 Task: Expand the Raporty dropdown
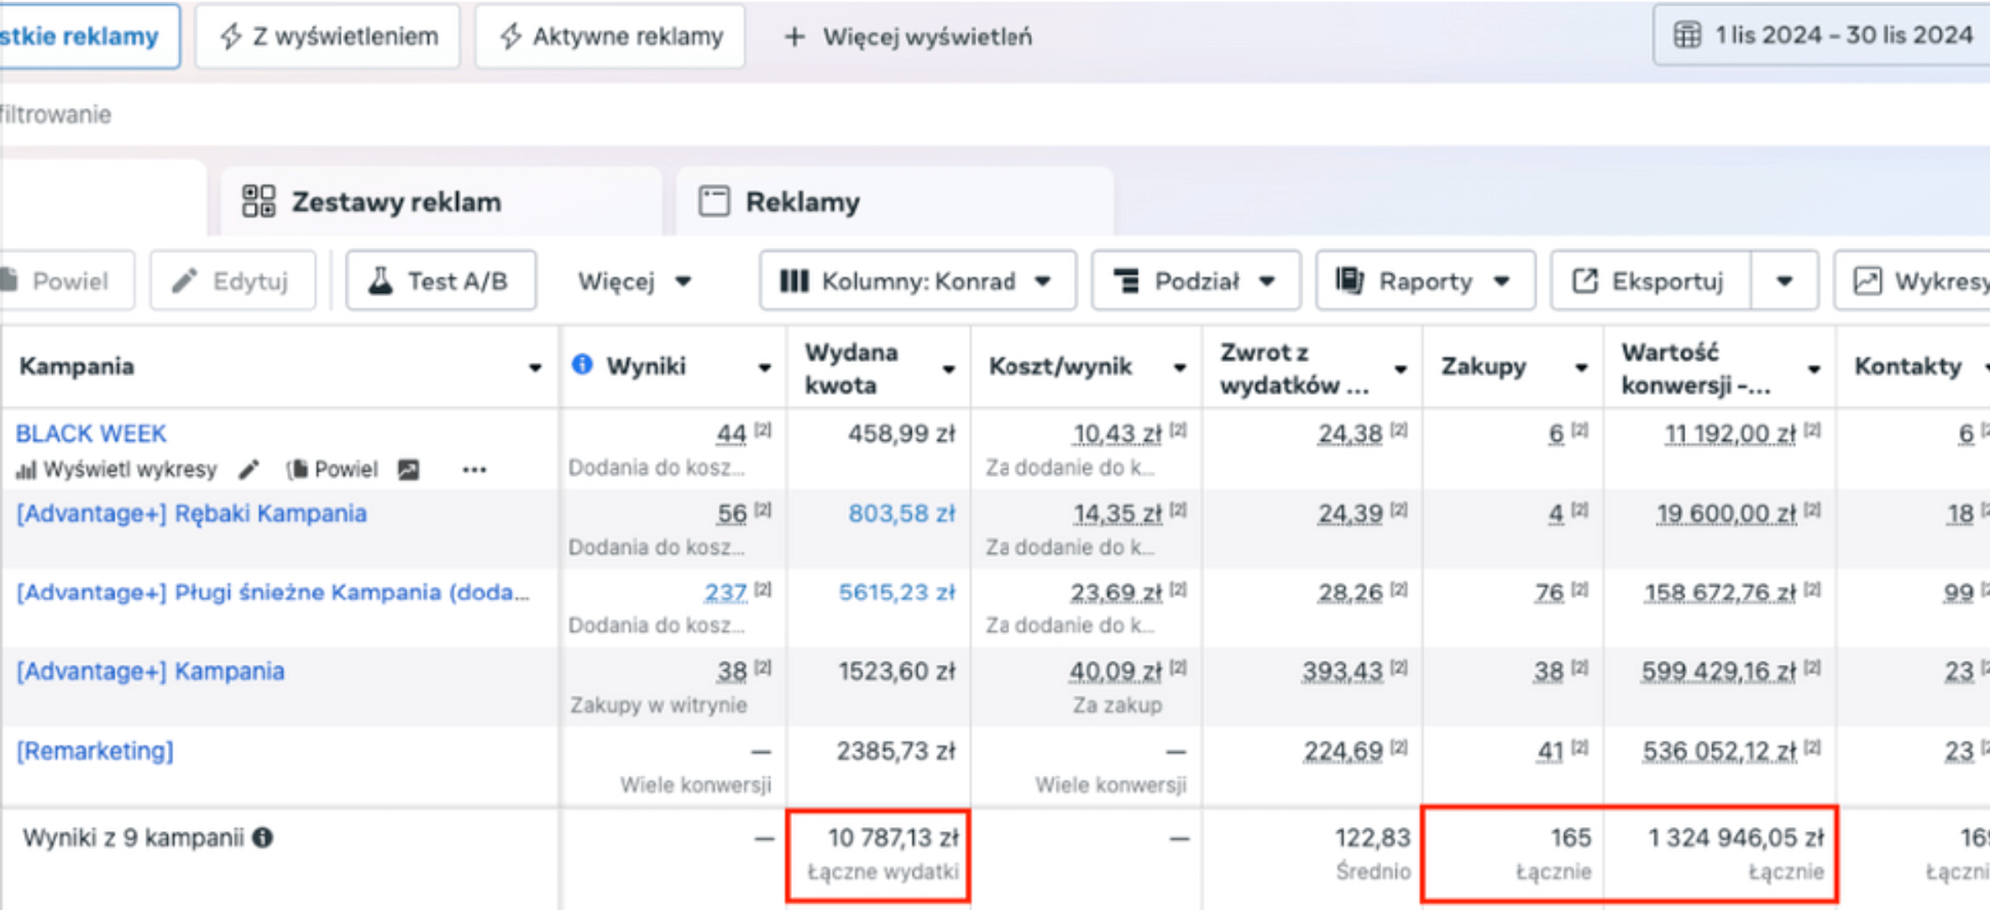(1425, 280)
